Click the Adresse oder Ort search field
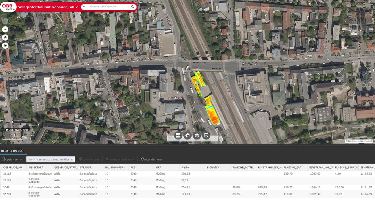Image resolution: width=375 pixels, height=211 pixels. point(108,7)
